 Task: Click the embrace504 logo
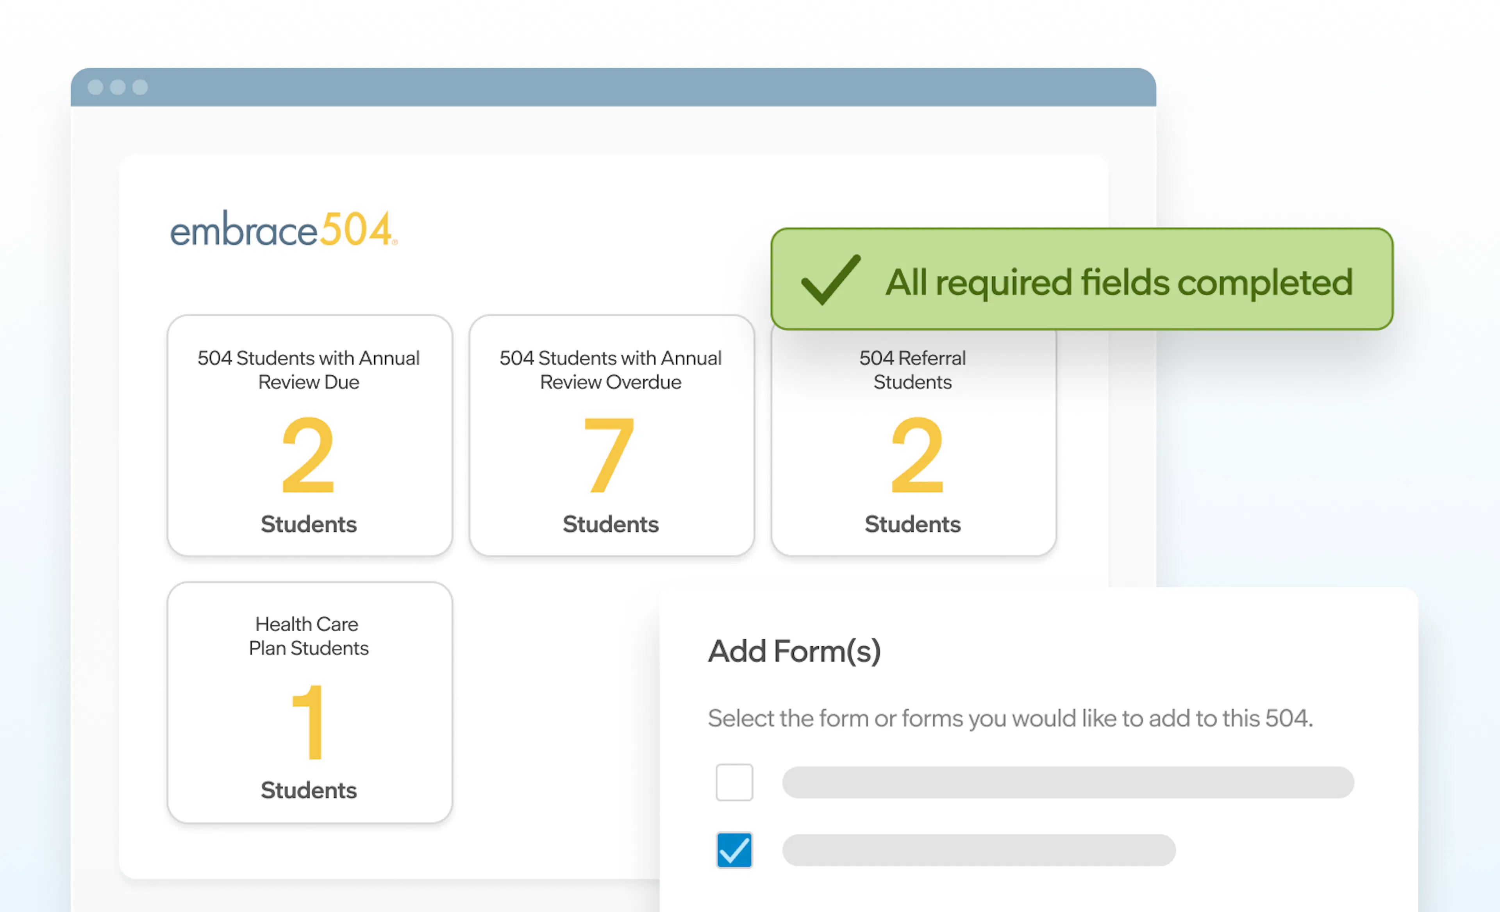(284, 229)
